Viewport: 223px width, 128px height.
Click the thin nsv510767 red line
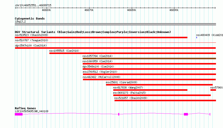(x=115, y=42)
